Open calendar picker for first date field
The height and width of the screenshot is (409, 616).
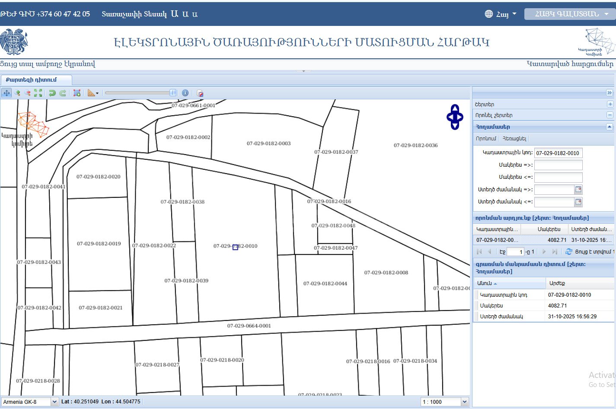(x=578, y=190)
